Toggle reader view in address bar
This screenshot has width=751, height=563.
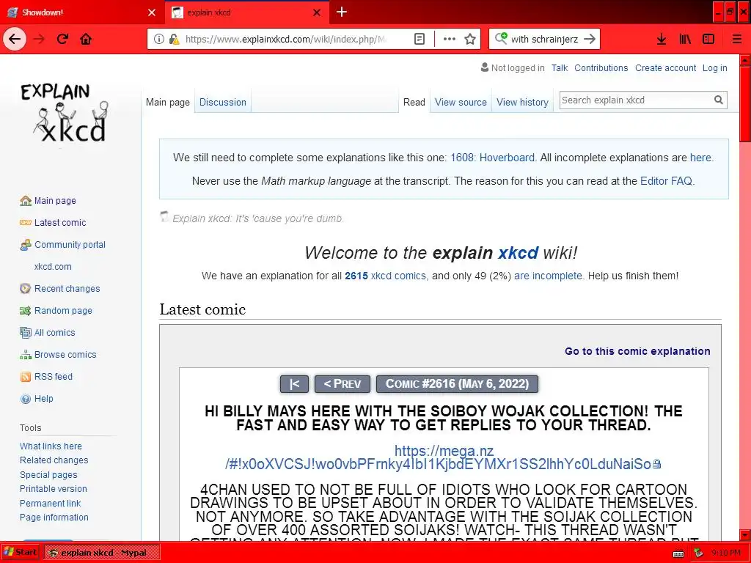coord(419,40)
